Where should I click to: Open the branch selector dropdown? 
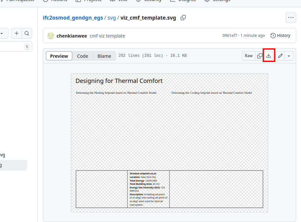pos(3,33)
